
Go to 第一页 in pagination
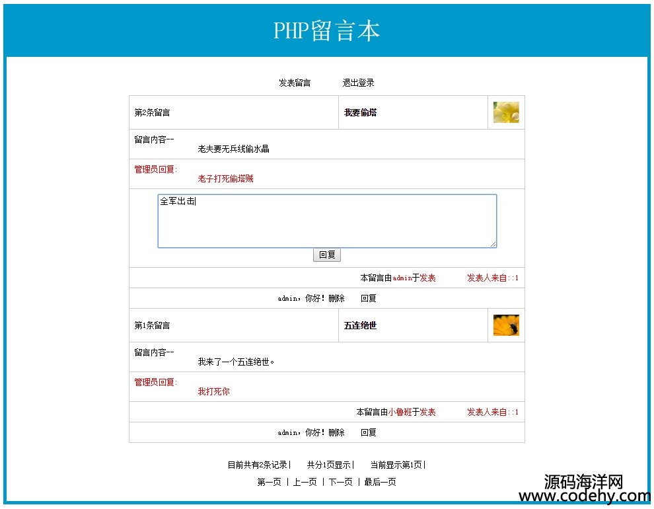click(x=269, y=483)
